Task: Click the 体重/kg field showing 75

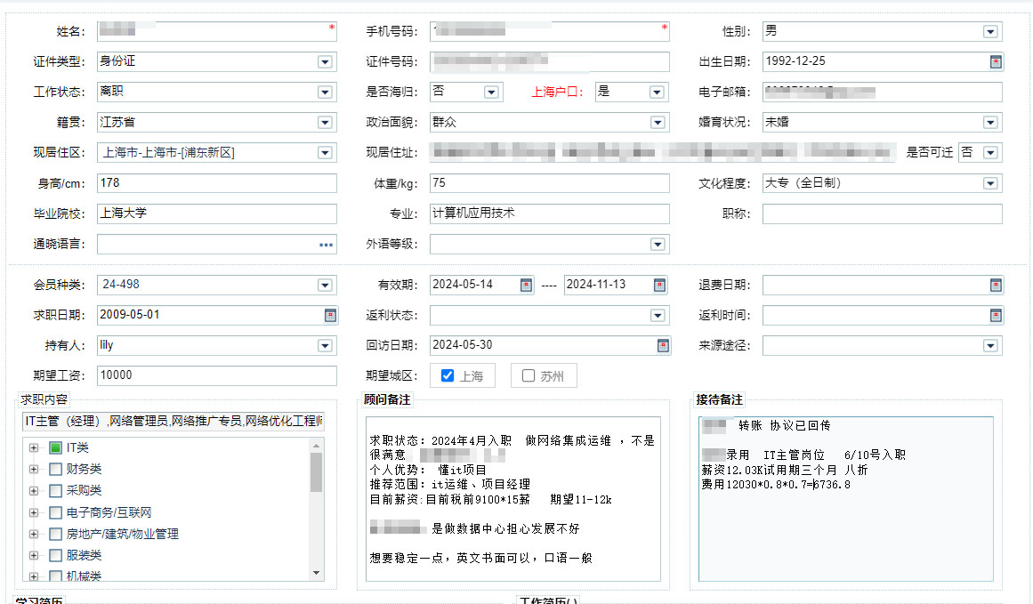Action: point(550,183)
